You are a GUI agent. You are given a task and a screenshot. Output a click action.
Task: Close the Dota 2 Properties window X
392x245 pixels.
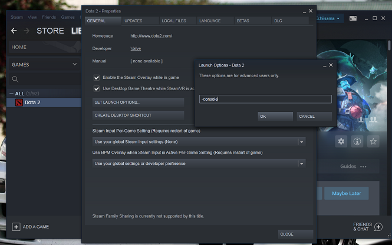coord(311,11)
